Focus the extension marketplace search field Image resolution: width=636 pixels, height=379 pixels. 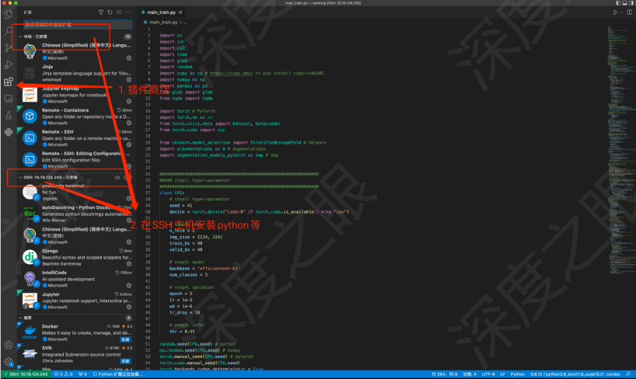[x=77, y=25]
